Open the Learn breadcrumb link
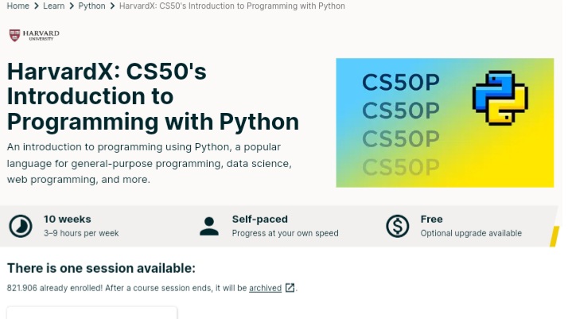The image size is (568, 319). click(54, 6)
